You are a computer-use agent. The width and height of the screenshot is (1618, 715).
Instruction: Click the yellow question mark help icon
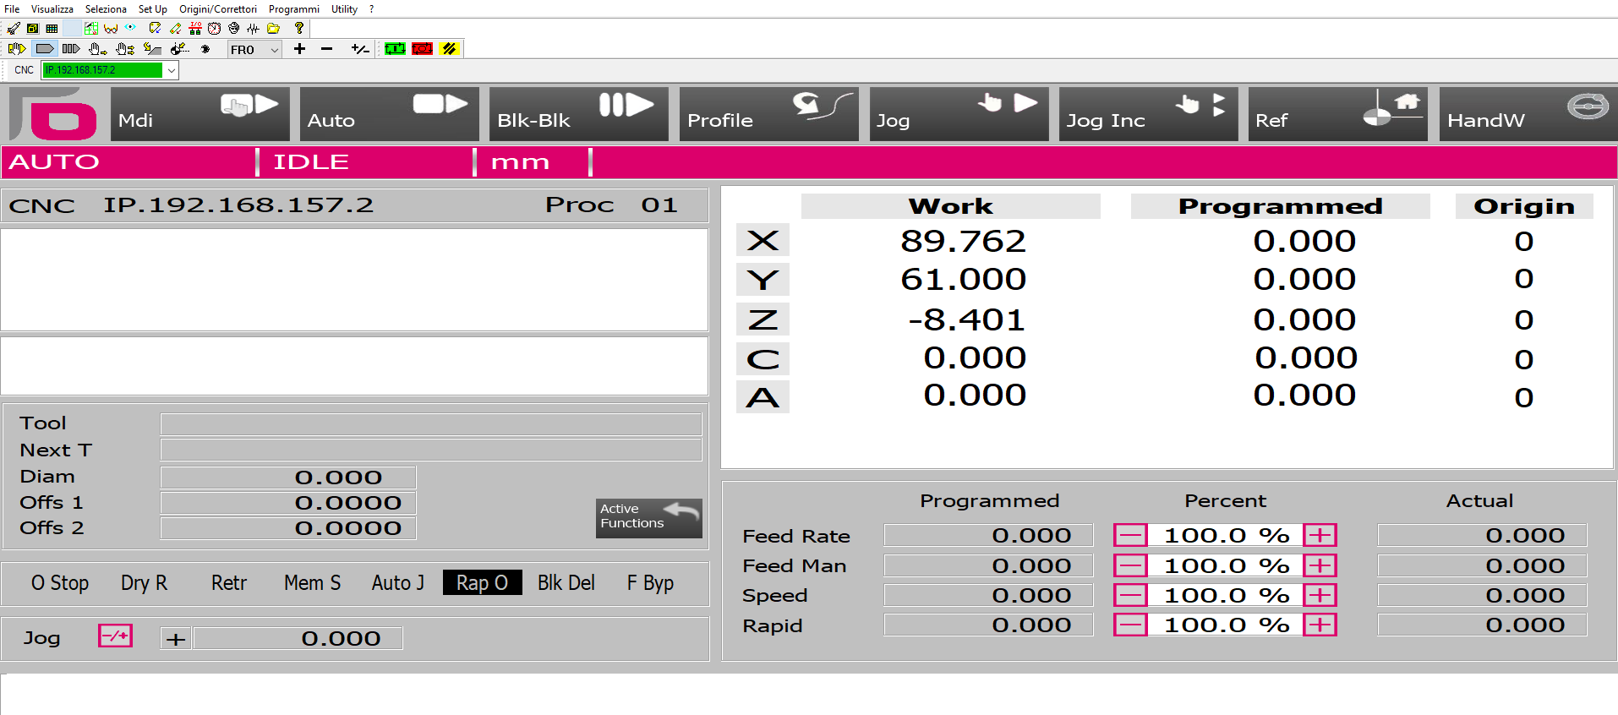coord(299,28)
